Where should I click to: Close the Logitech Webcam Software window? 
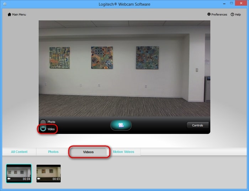tap(241, 3)
